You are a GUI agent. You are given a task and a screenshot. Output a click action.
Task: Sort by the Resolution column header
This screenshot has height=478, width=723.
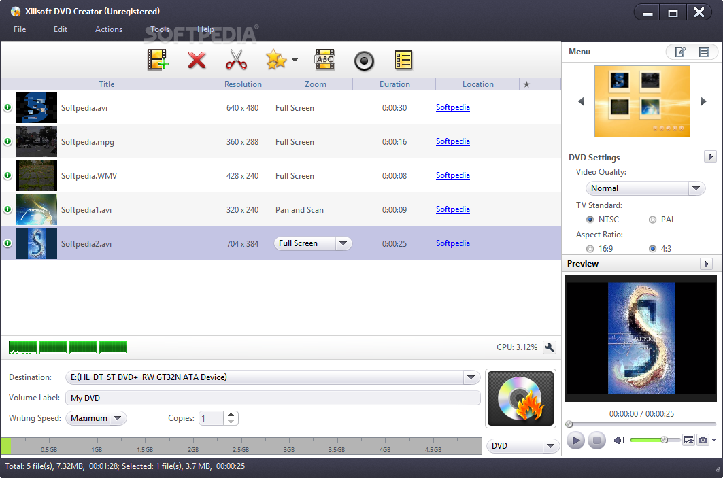[x=243, y=84]
